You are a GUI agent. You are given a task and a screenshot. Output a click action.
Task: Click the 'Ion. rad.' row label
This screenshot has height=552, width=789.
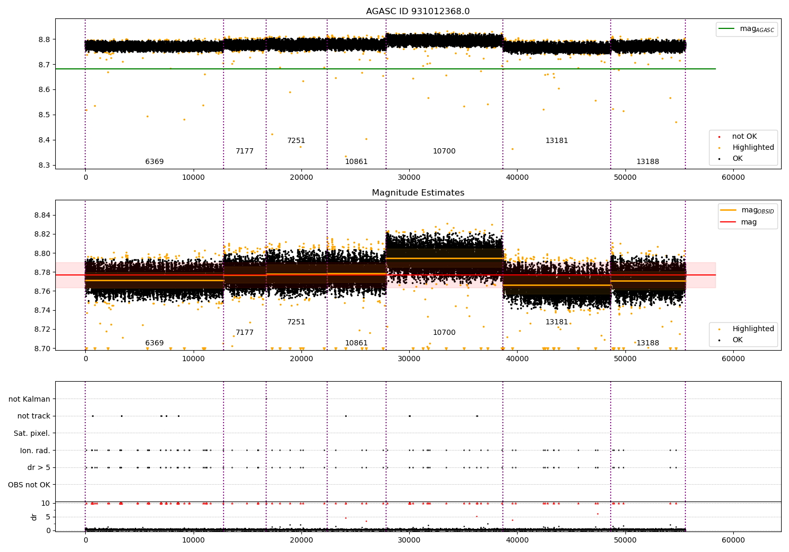pos(35,451)
